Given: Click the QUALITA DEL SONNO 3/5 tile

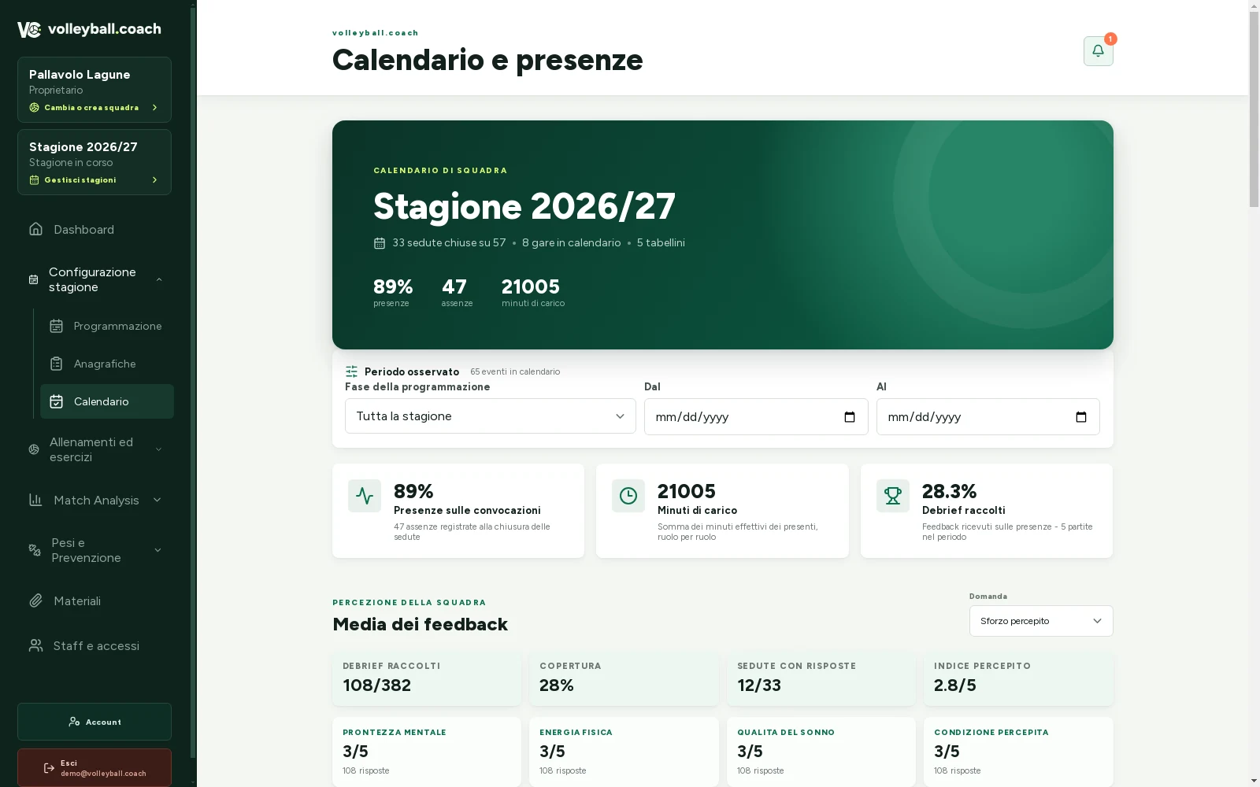Looking at the screenshot, I should click(x=821, y=752).
